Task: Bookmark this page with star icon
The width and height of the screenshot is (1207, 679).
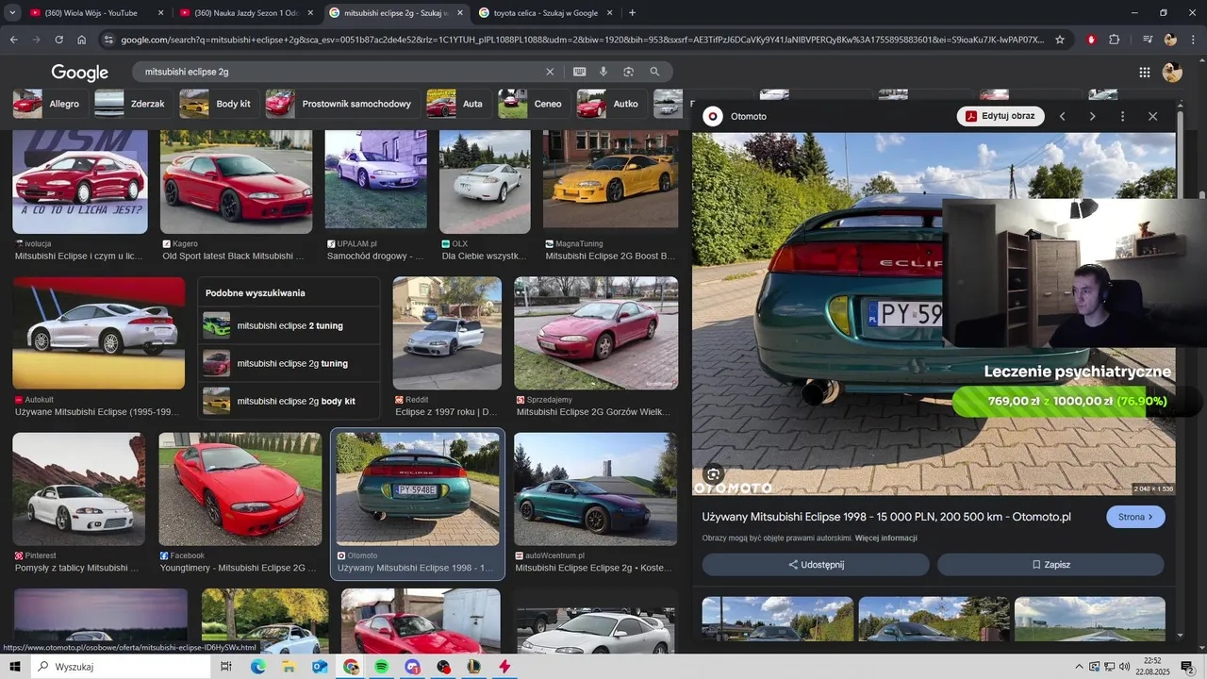Action: point(1060,40)
